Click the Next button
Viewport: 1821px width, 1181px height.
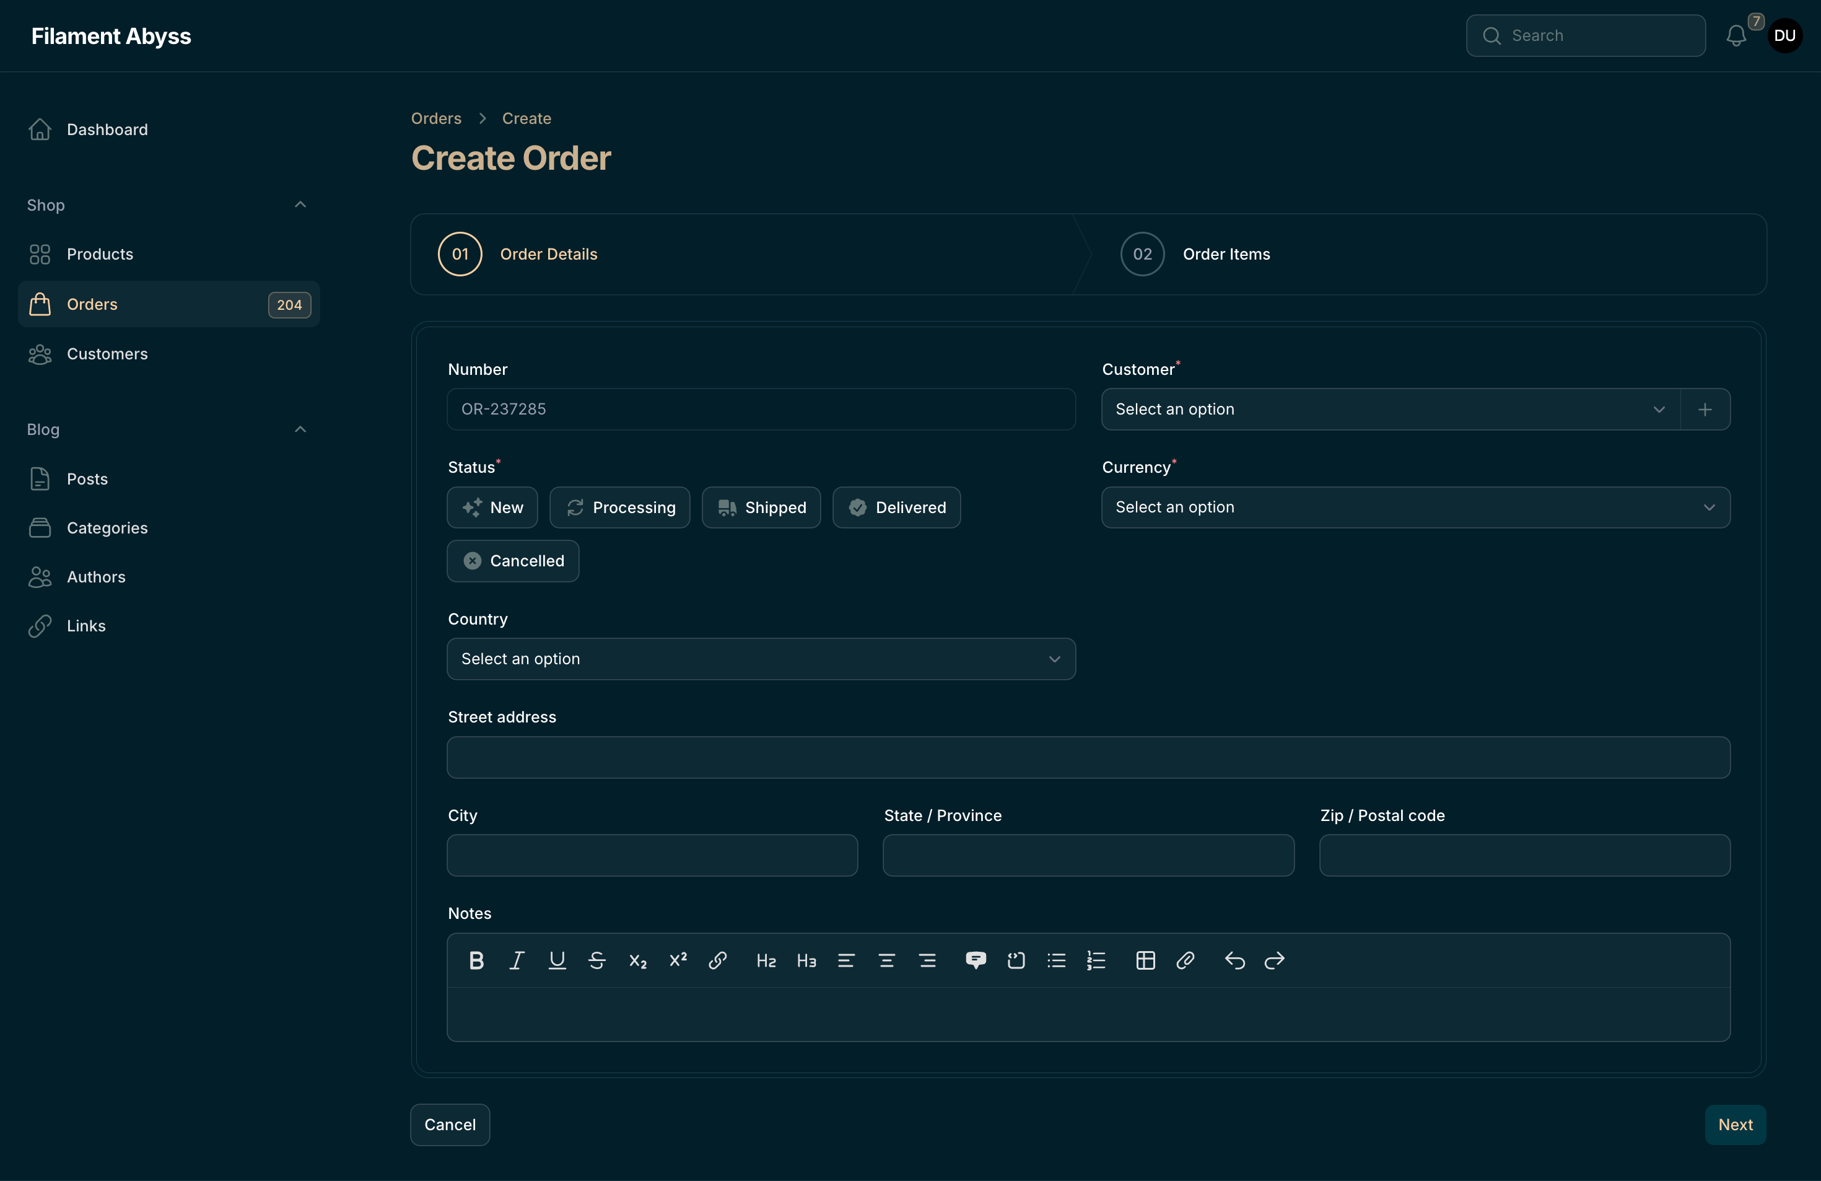pos(1734,1125)
